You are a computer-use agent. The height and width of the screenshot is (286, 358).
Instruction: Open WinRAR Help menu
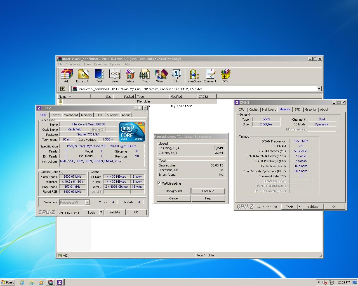point(126,64)
